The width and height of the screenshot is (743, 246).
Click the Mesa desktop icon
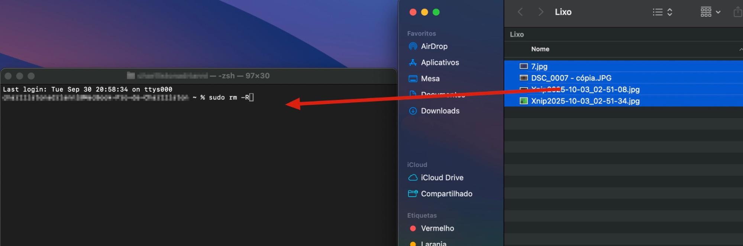(x=413, y=79)
